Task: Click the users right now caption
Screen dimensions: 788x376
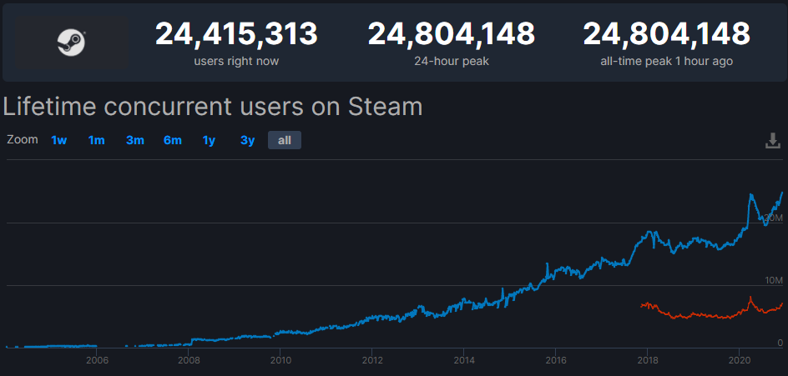Action: coord(236,61)
